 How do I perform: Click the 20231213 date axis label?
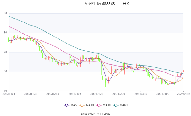pos(53,94)
